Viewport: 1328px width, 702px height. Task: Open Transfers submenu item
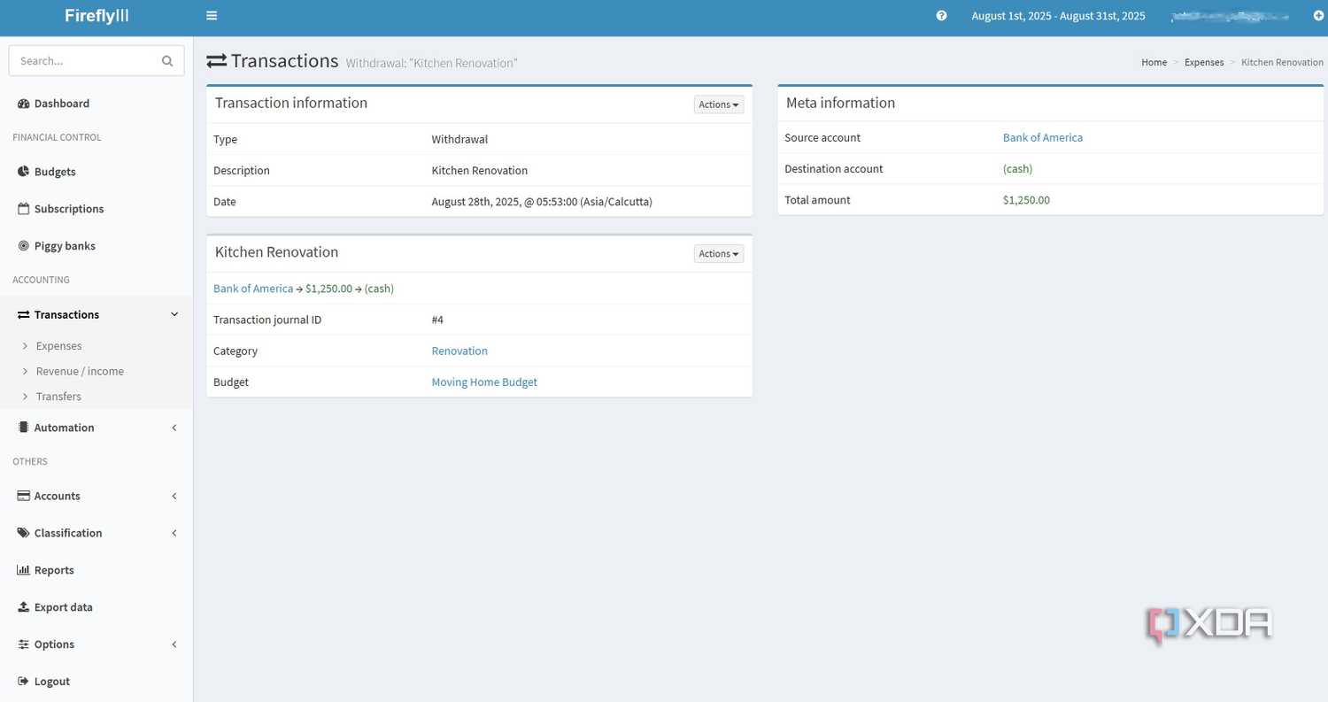click(x=58, y=397)
